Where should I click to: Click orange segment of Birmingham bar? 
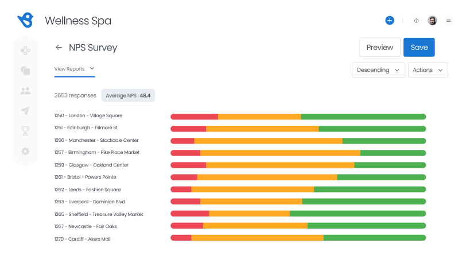click(x=280, y=153)
